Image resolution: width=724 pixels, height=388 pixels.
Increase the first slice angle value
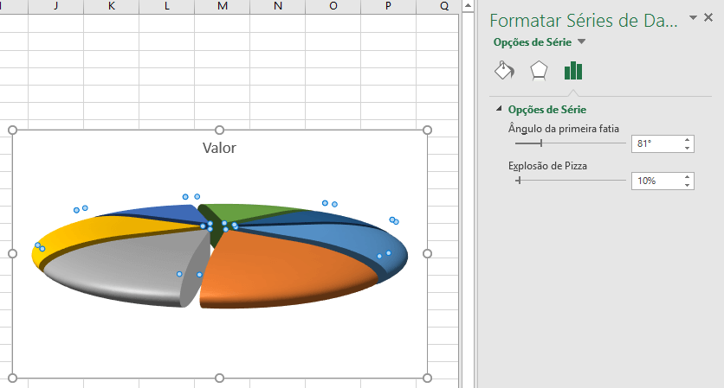pos(687,140)
